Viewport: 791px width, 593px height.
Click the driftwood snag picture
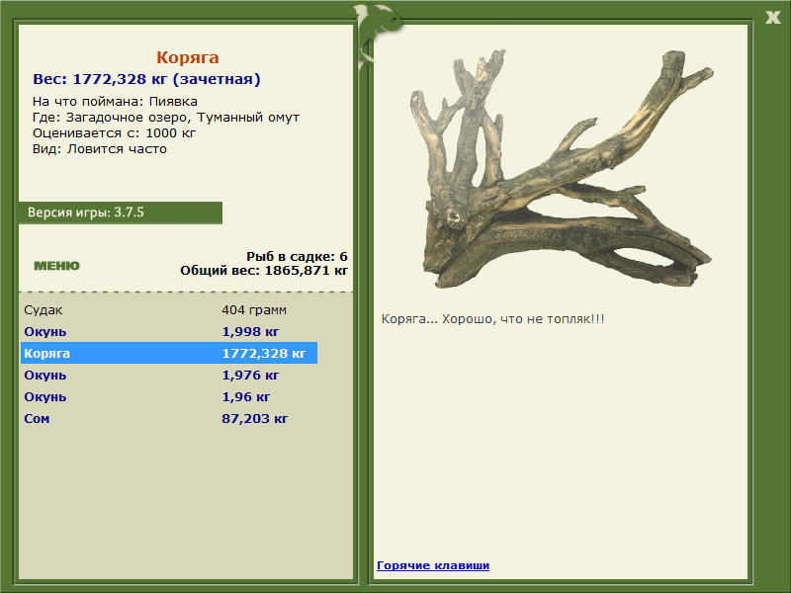561,169
